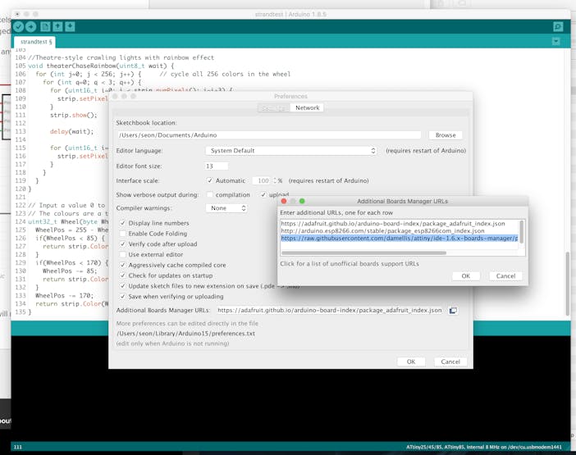This screenshot has width=576, height=455.
Task: Click the editor vertical scrollbar in Arduino window
Action: [x=568, y=283]
